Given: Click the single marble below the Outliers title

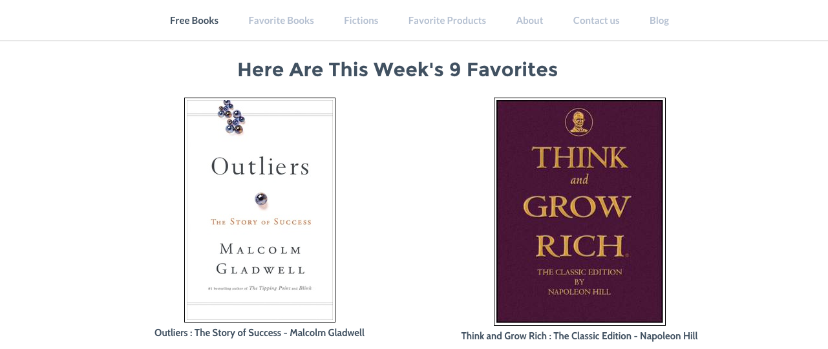Looking at the screenshot, I should (261, 199).
